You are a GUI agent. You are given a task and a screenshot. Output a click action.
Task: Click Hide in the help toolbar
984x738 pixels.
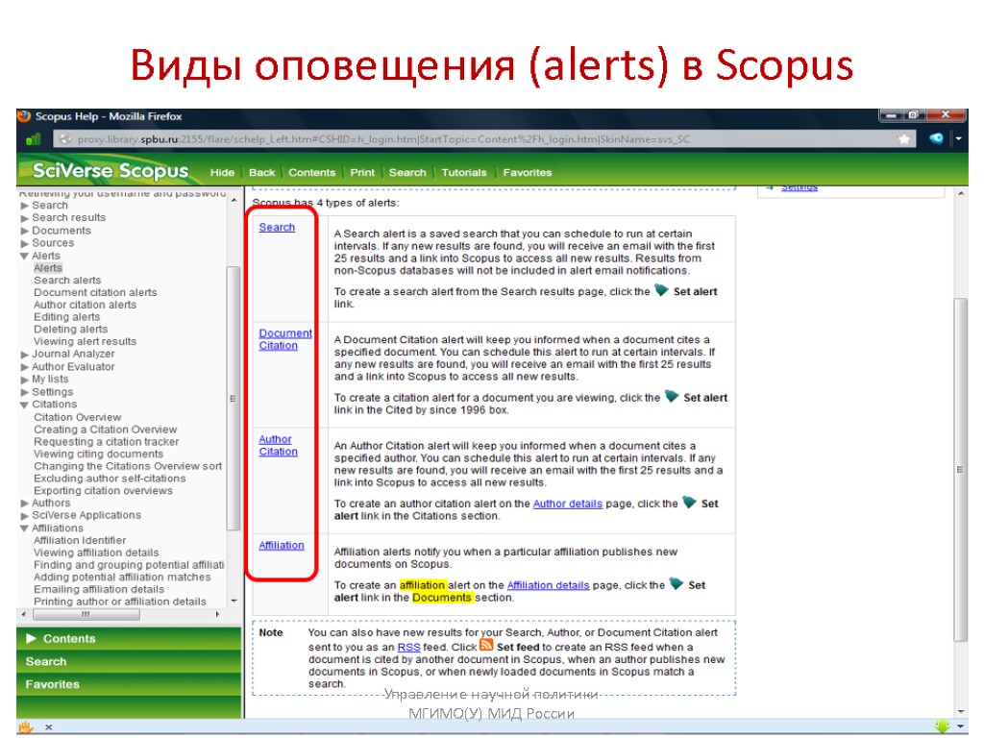point(222,173)
